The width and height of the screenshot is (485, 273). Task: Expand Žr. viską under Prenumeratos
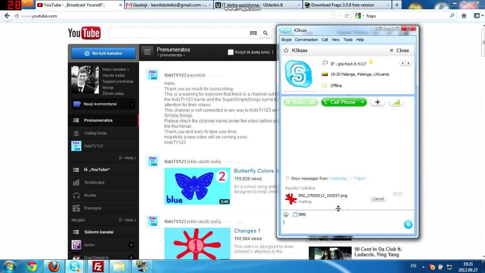[127, 158]
